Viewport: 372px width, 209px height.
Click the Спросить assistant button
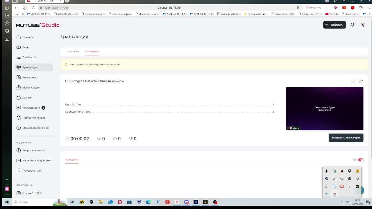tap(313, 8)
